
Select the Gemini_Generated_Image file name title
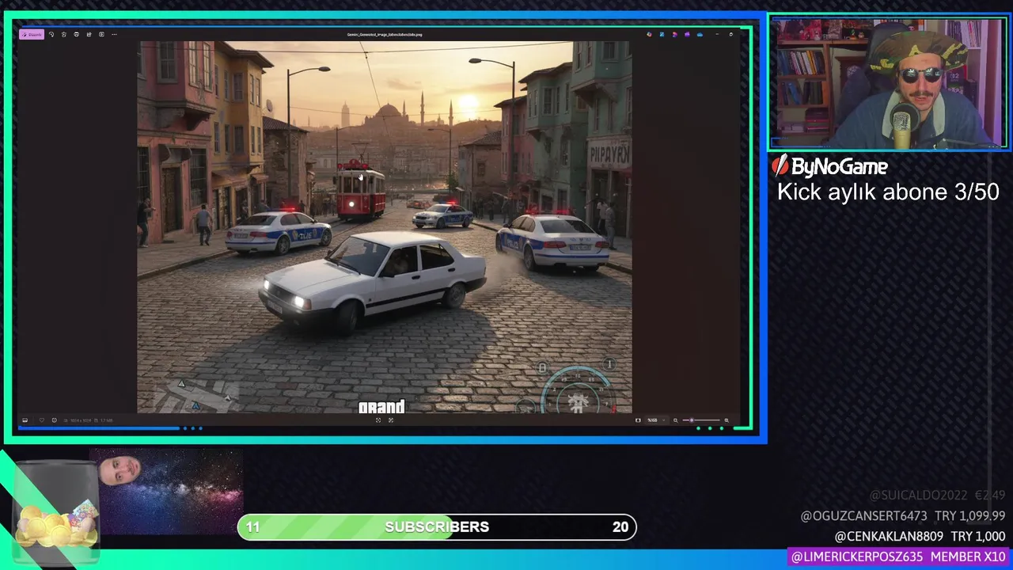pyautogui.click(x=385, y=35)
